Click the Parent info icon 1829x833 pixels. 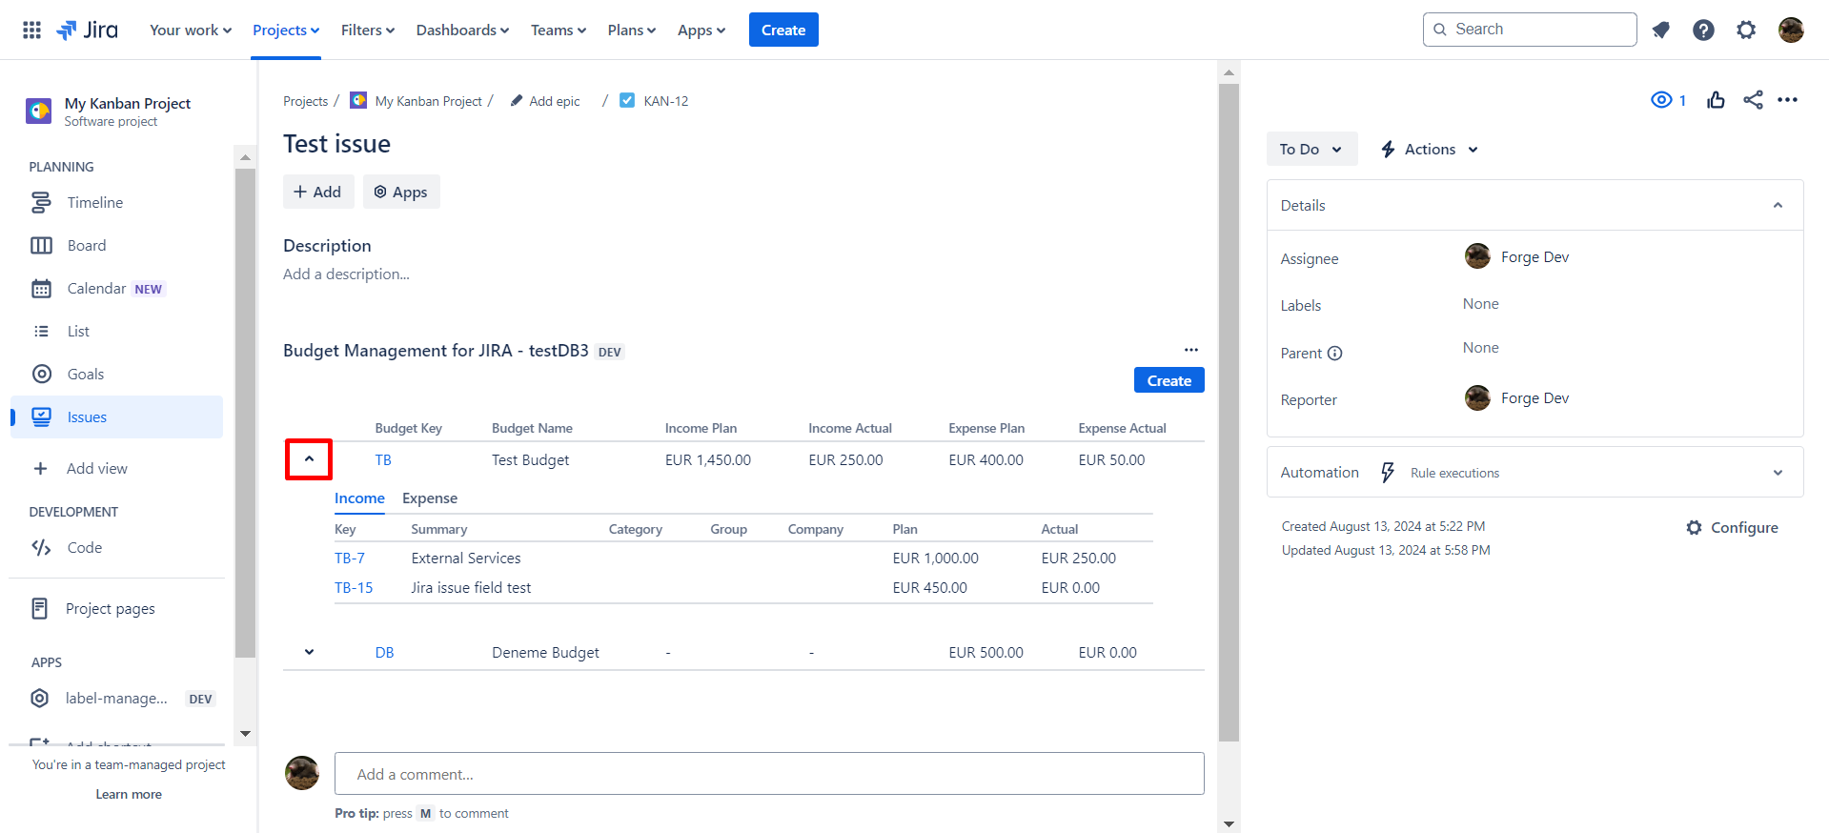pos(1335,353)
